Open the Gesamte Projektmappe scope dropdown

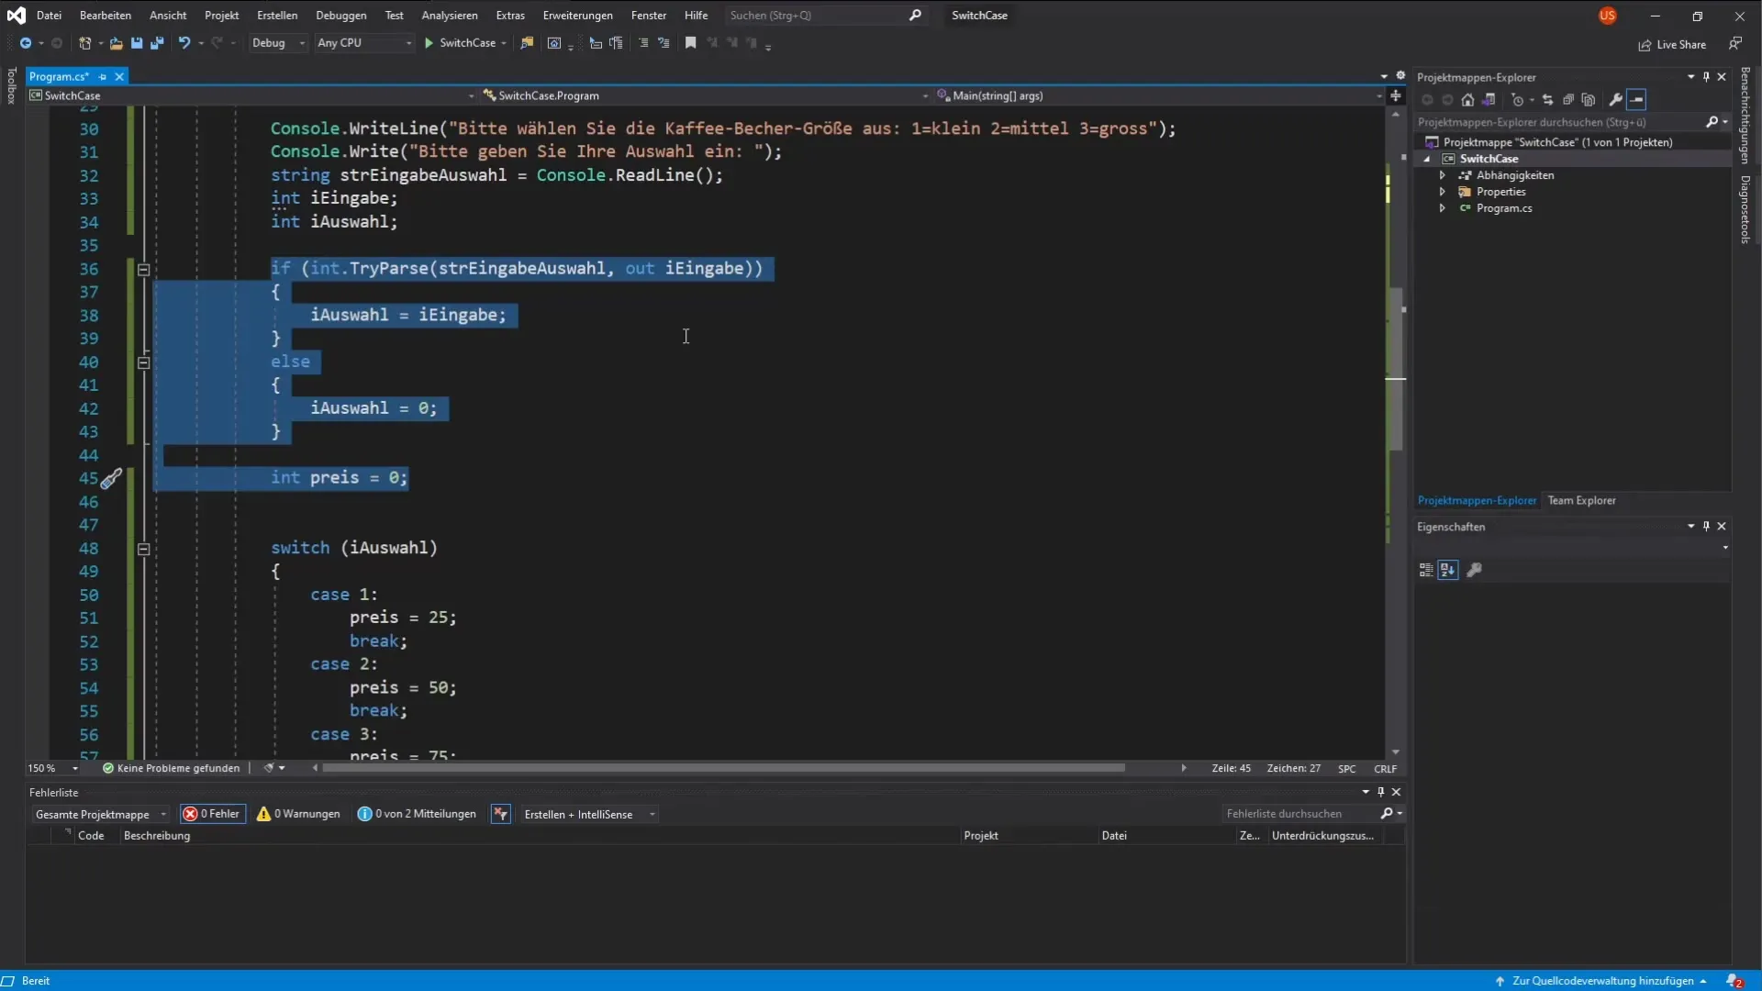pos(101,815)
